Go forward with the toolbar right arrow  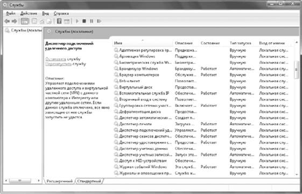coord(15,21)
